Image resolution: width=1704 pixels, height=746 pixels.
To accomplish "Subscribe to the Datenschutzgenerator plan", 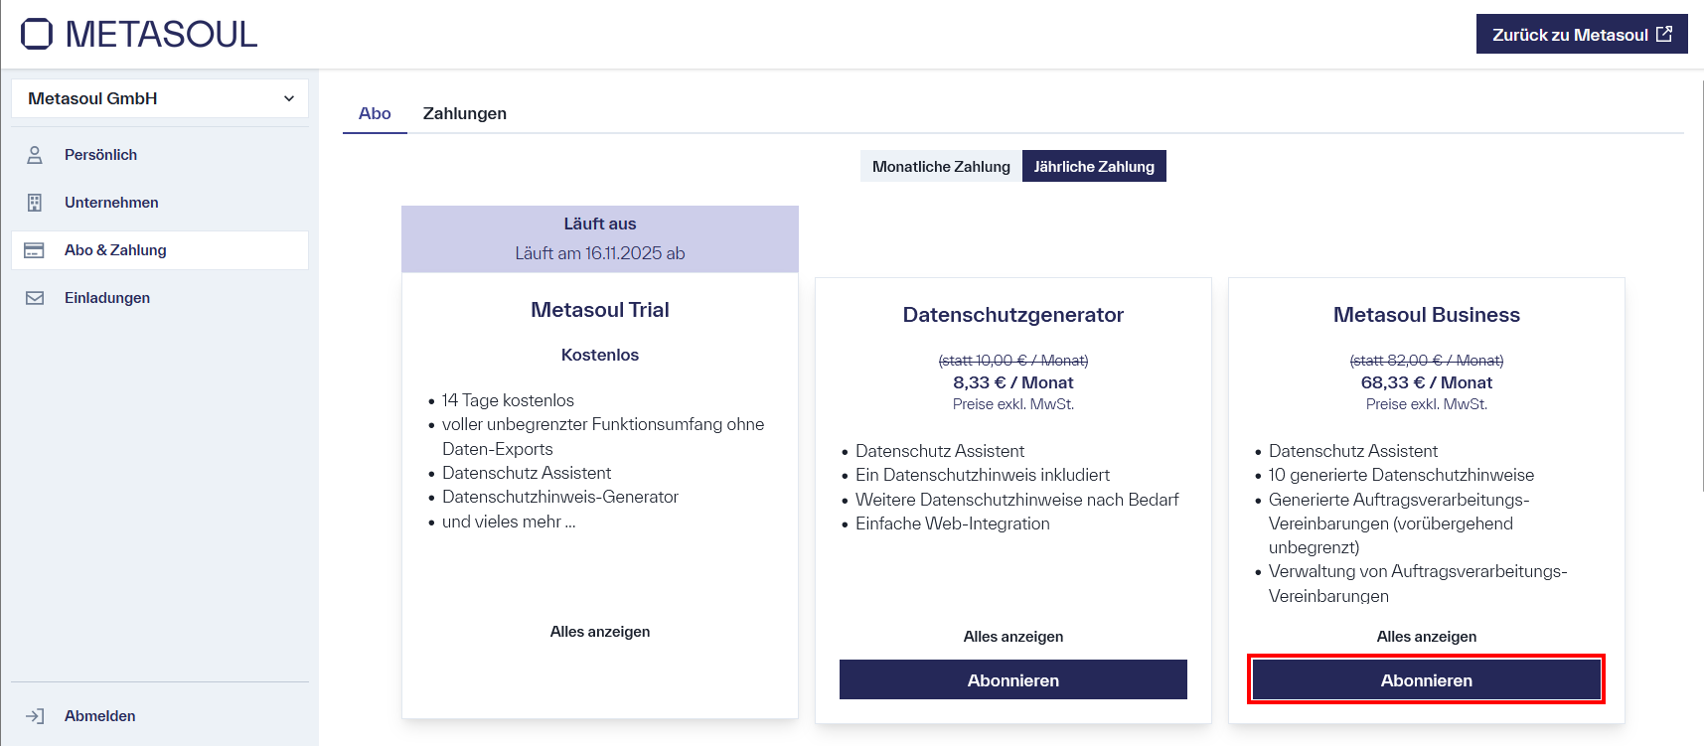I will [x=1013, y=679].
